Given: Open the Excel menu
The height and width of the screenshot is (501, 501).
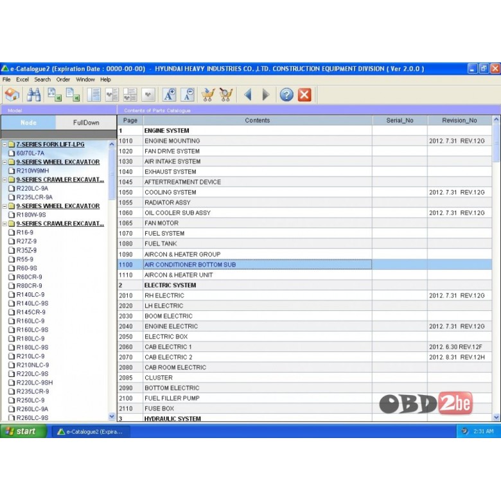Looking at the screenshot, I should coord(22,80).
